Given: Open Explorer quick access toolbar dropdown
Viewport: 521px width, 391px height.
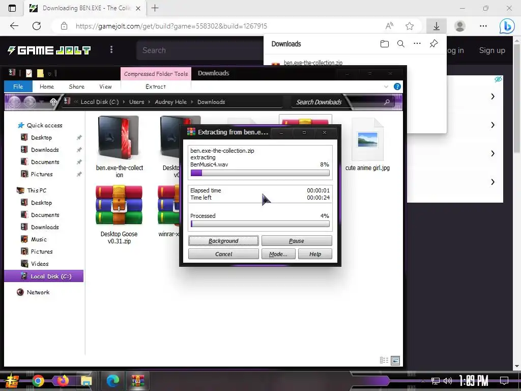Looking at the screenshot, I should click(x=49, y=74).
